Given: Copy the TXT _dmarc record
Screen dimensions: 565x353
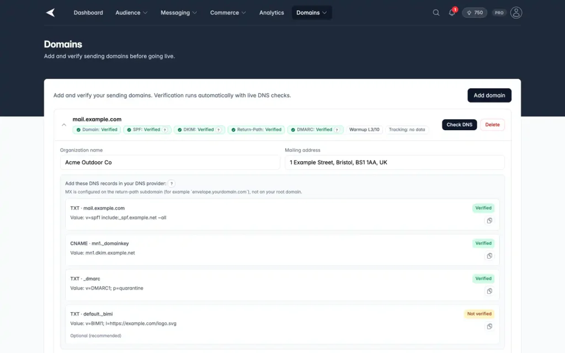Looking at the screenshot, I should point(489,291).
